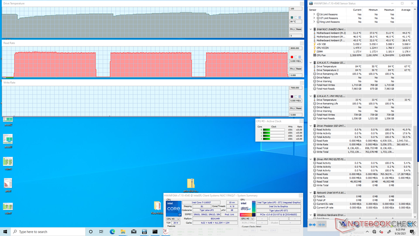This screenshot has width=419, height=236.
Task: Show hidden tray icons chevron
Action: (367, 231)
